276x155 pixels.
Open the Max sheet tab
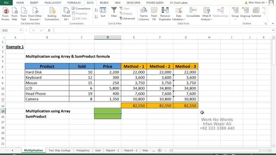tap(145, 150)
